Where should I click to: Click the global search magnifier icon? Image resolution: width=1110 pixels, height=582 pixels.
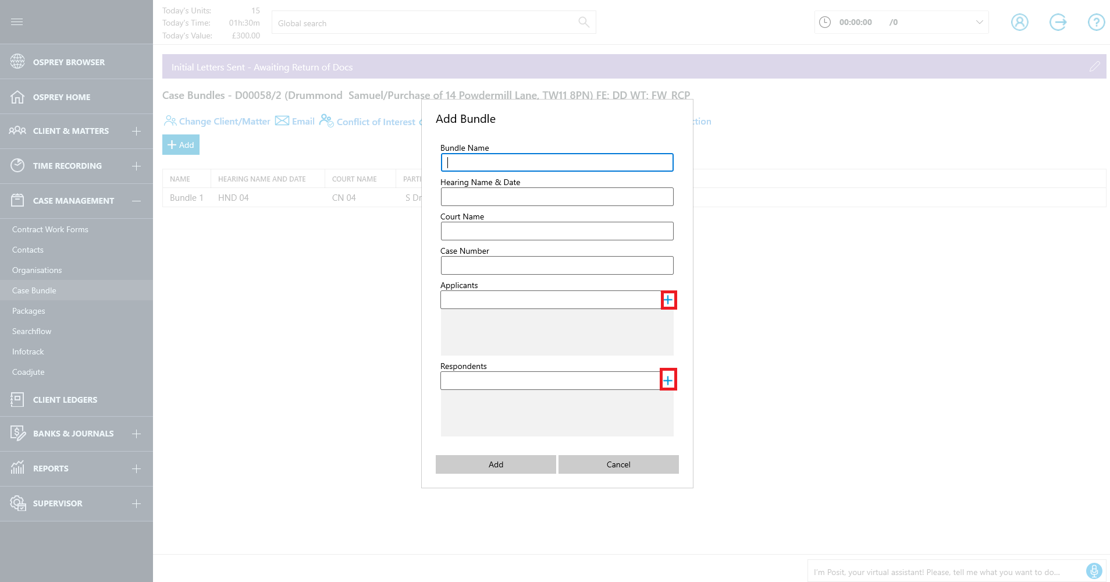(584, 22)
